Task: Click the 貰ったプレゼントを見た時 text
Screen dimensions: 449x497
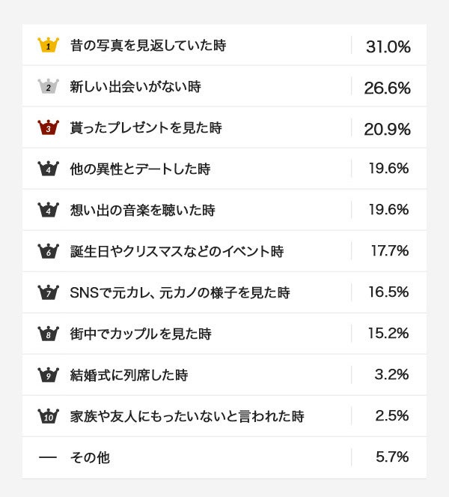Action: [x=145, y=128]
